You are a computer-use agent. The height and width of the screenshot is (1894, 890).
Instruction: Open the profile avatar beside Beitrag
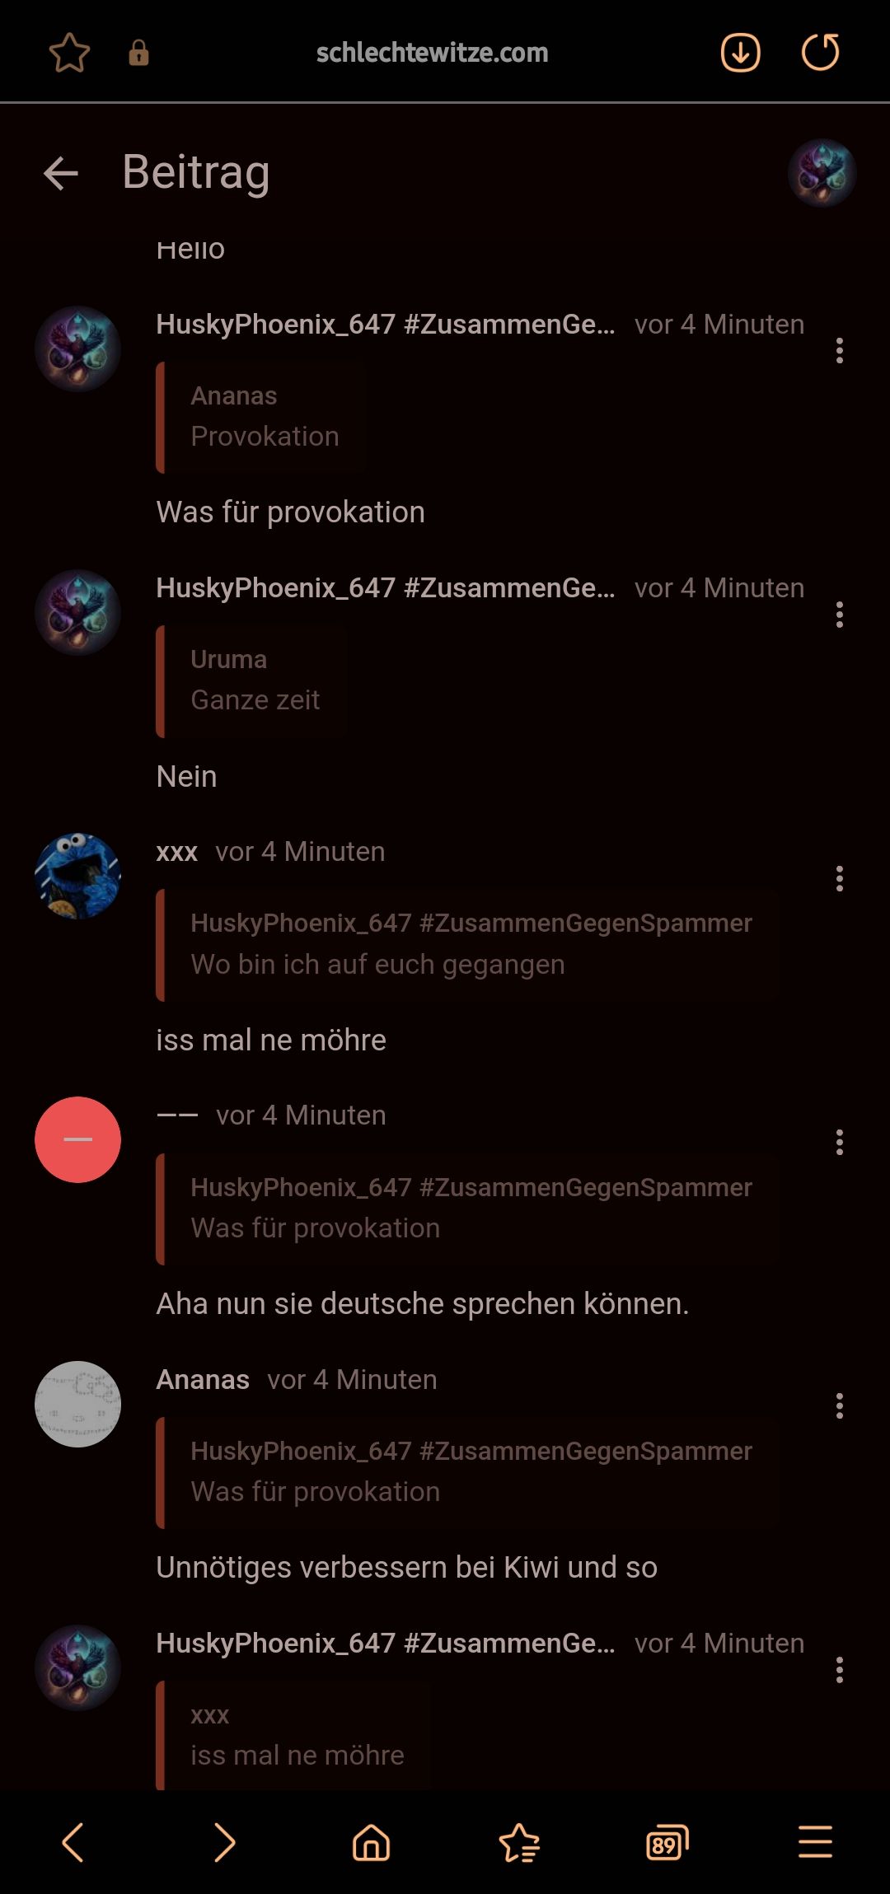[822, 173]
